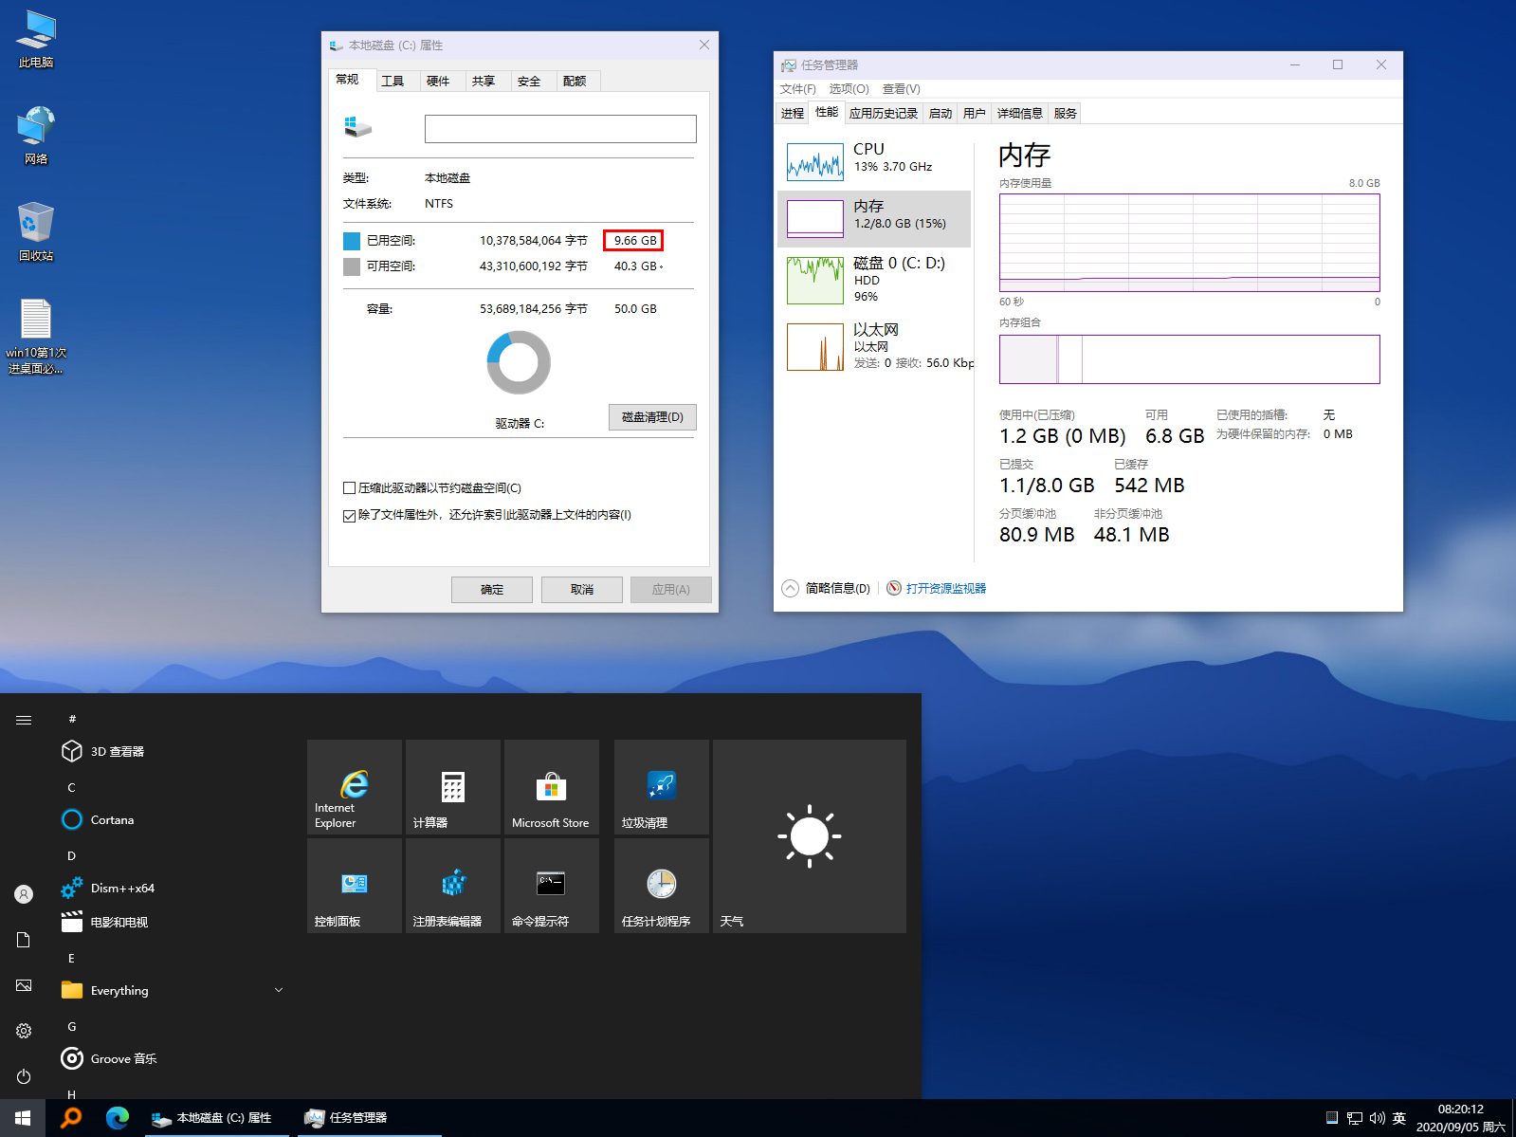
Task: Expand the Everything folder in app list
Action: pyautogui.click(x=278, y=990)
